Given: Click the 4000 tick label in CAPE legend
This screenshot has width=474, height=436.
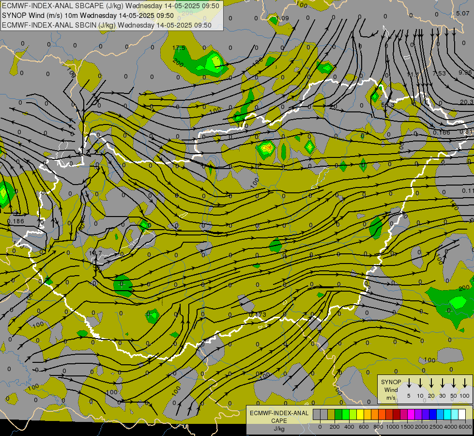Looking at the screenshot, I should click(x=451, y=427).
